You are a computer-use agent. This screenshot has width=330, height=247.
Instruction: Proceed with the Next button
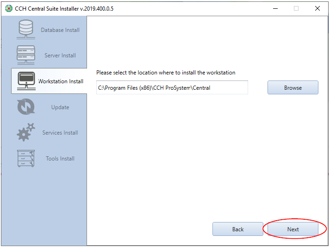tap(293, 229)
